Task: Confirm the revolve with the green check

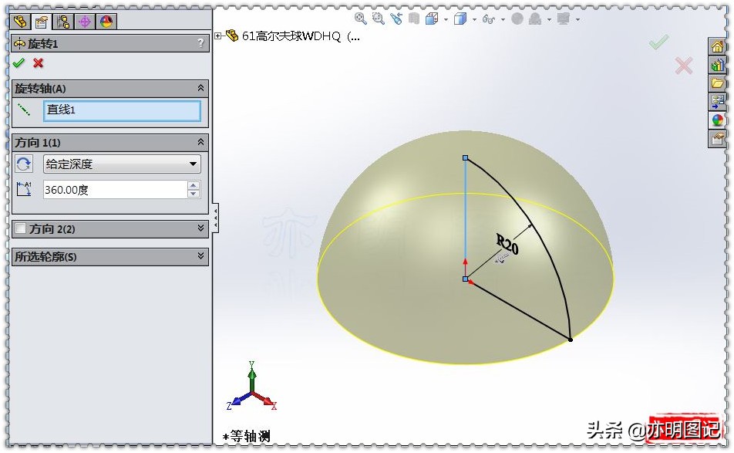Action: coord(19,63)
